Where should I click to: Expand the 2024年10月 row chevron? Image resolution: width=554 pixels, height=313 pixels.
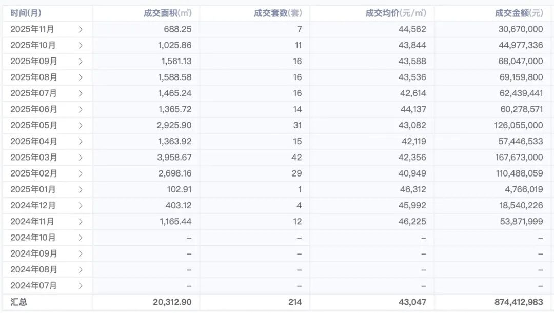(81, 238)
